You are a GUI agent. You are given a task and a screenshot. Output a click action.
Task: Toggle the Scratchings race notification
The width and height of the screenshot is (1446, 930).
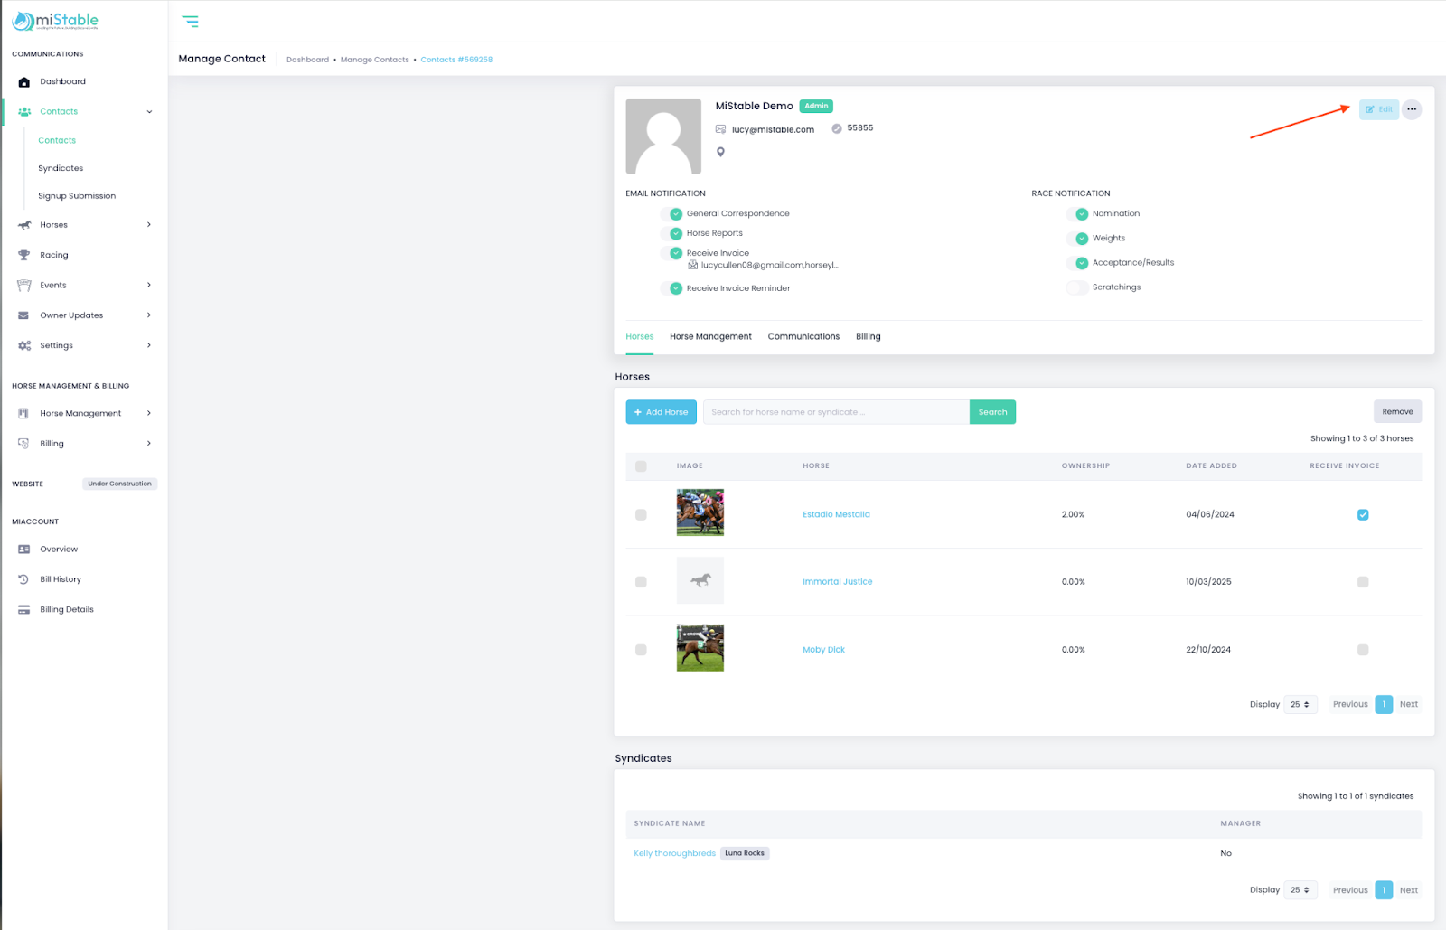pyautogui.click(x=1076, y=287)
